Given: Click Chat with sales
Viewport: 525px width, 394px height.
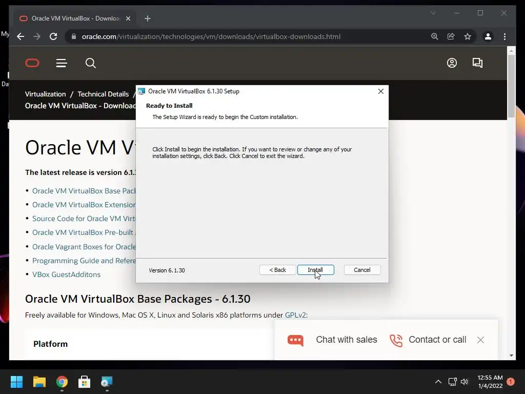Looking at the screenshot, I should click(x=347, y=340).
